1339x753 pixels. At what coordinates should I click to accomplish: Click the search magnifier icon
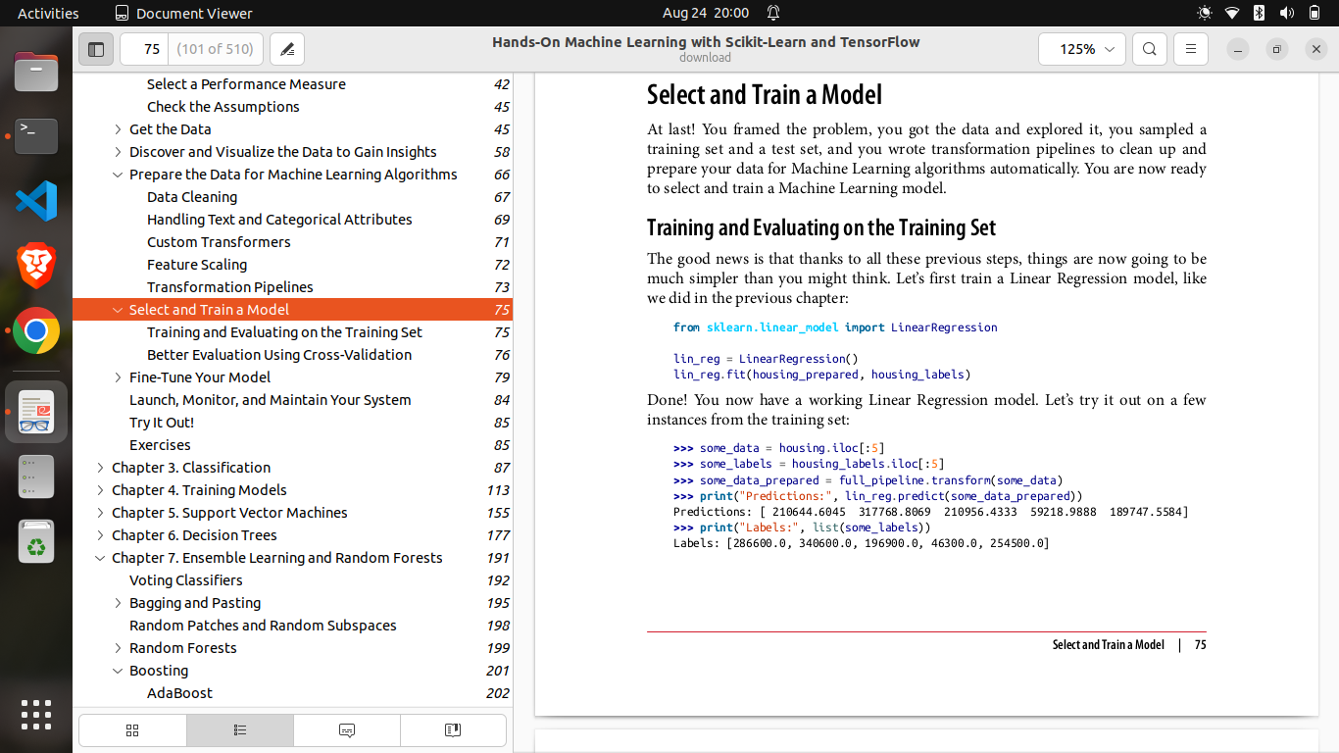1150,49
